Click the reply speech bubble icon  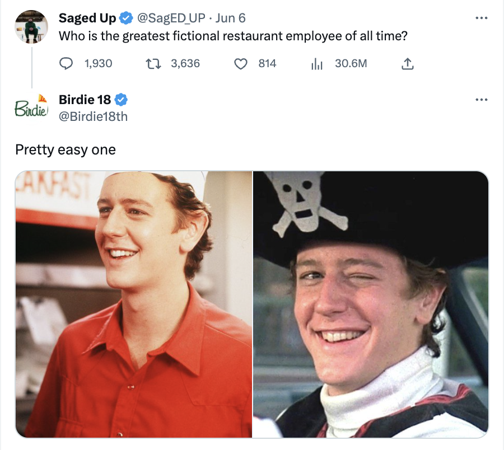[66, 63]
